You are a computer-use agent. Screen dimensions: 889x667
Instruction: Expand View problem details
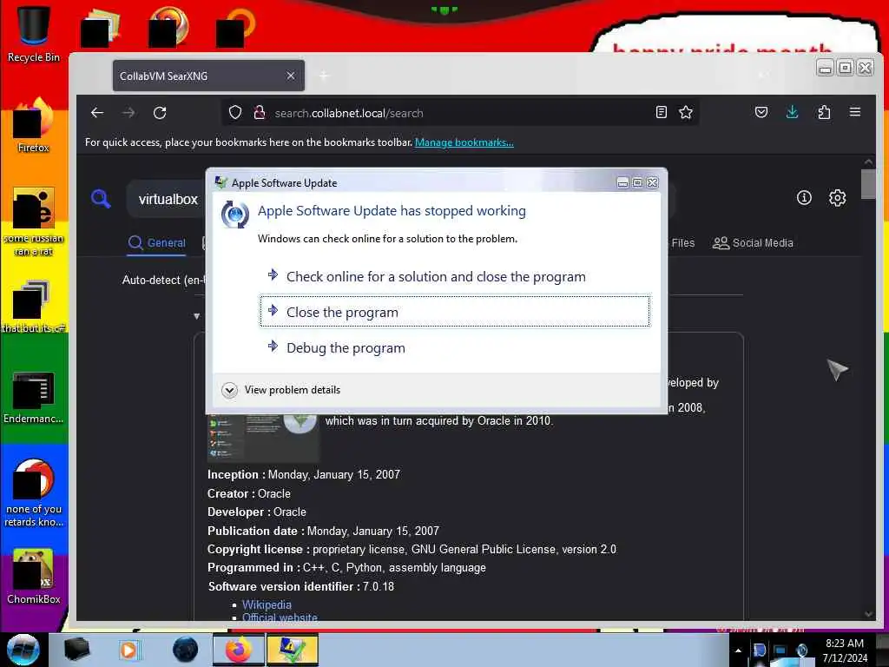(281, 390)
